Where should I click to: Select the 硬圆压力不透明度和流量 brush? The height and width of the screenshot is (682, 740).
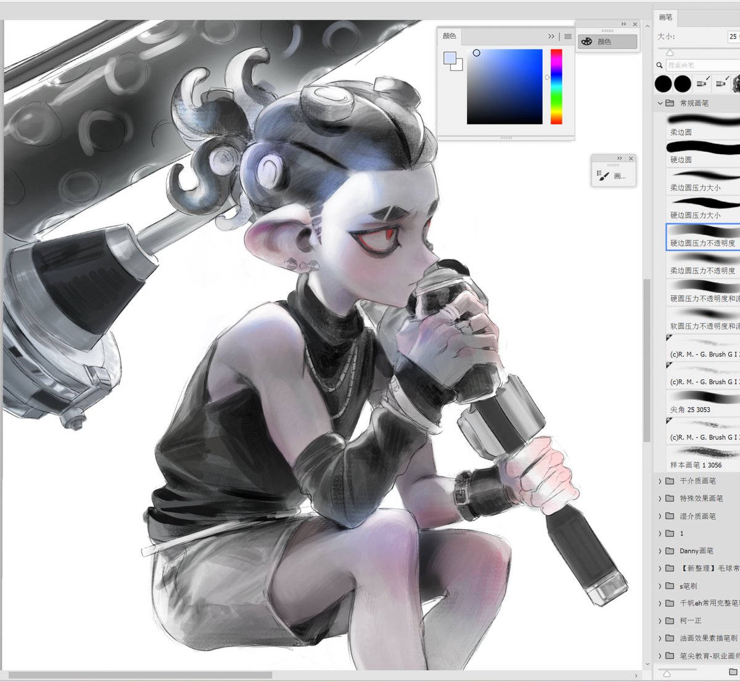[x=703, y=292]
